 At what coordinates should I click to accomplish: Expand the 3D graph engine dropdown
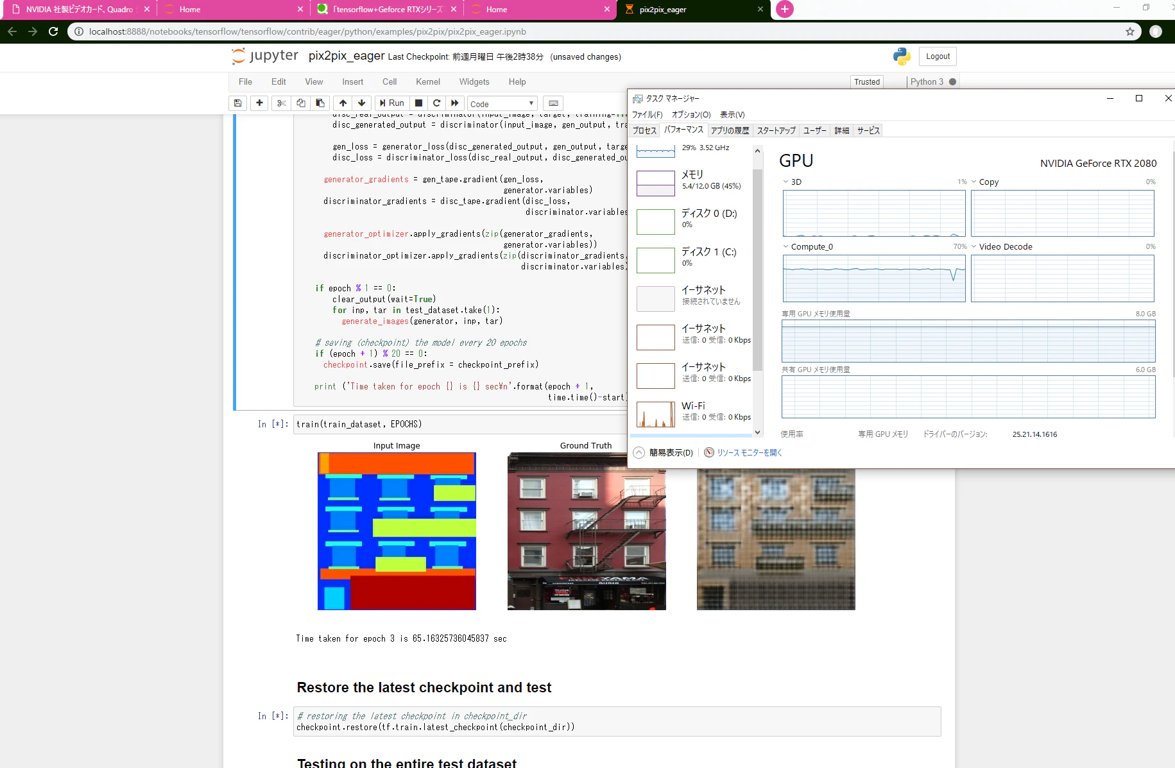[x=785, y=182]
